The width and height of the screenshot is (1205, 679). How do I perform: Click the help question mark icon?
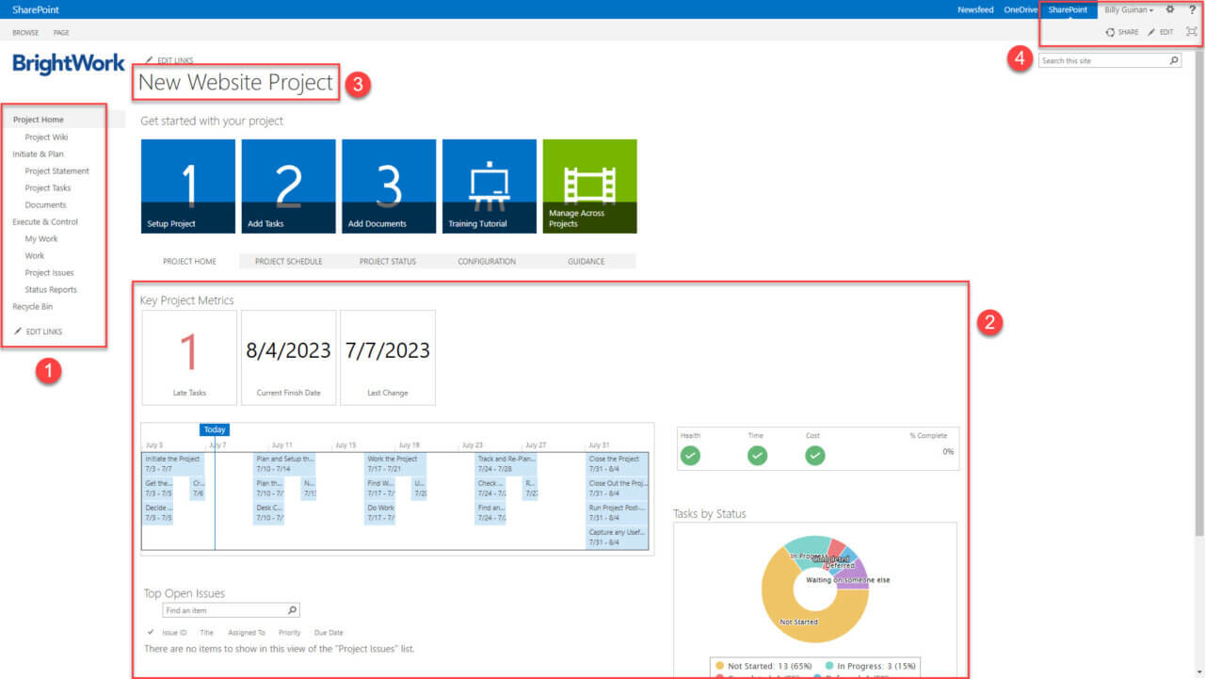point(1192,9)
